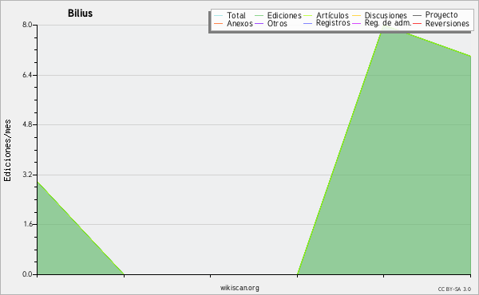Click the 8.0 y-axis value
Screen dimensions: 479x295
27,25
